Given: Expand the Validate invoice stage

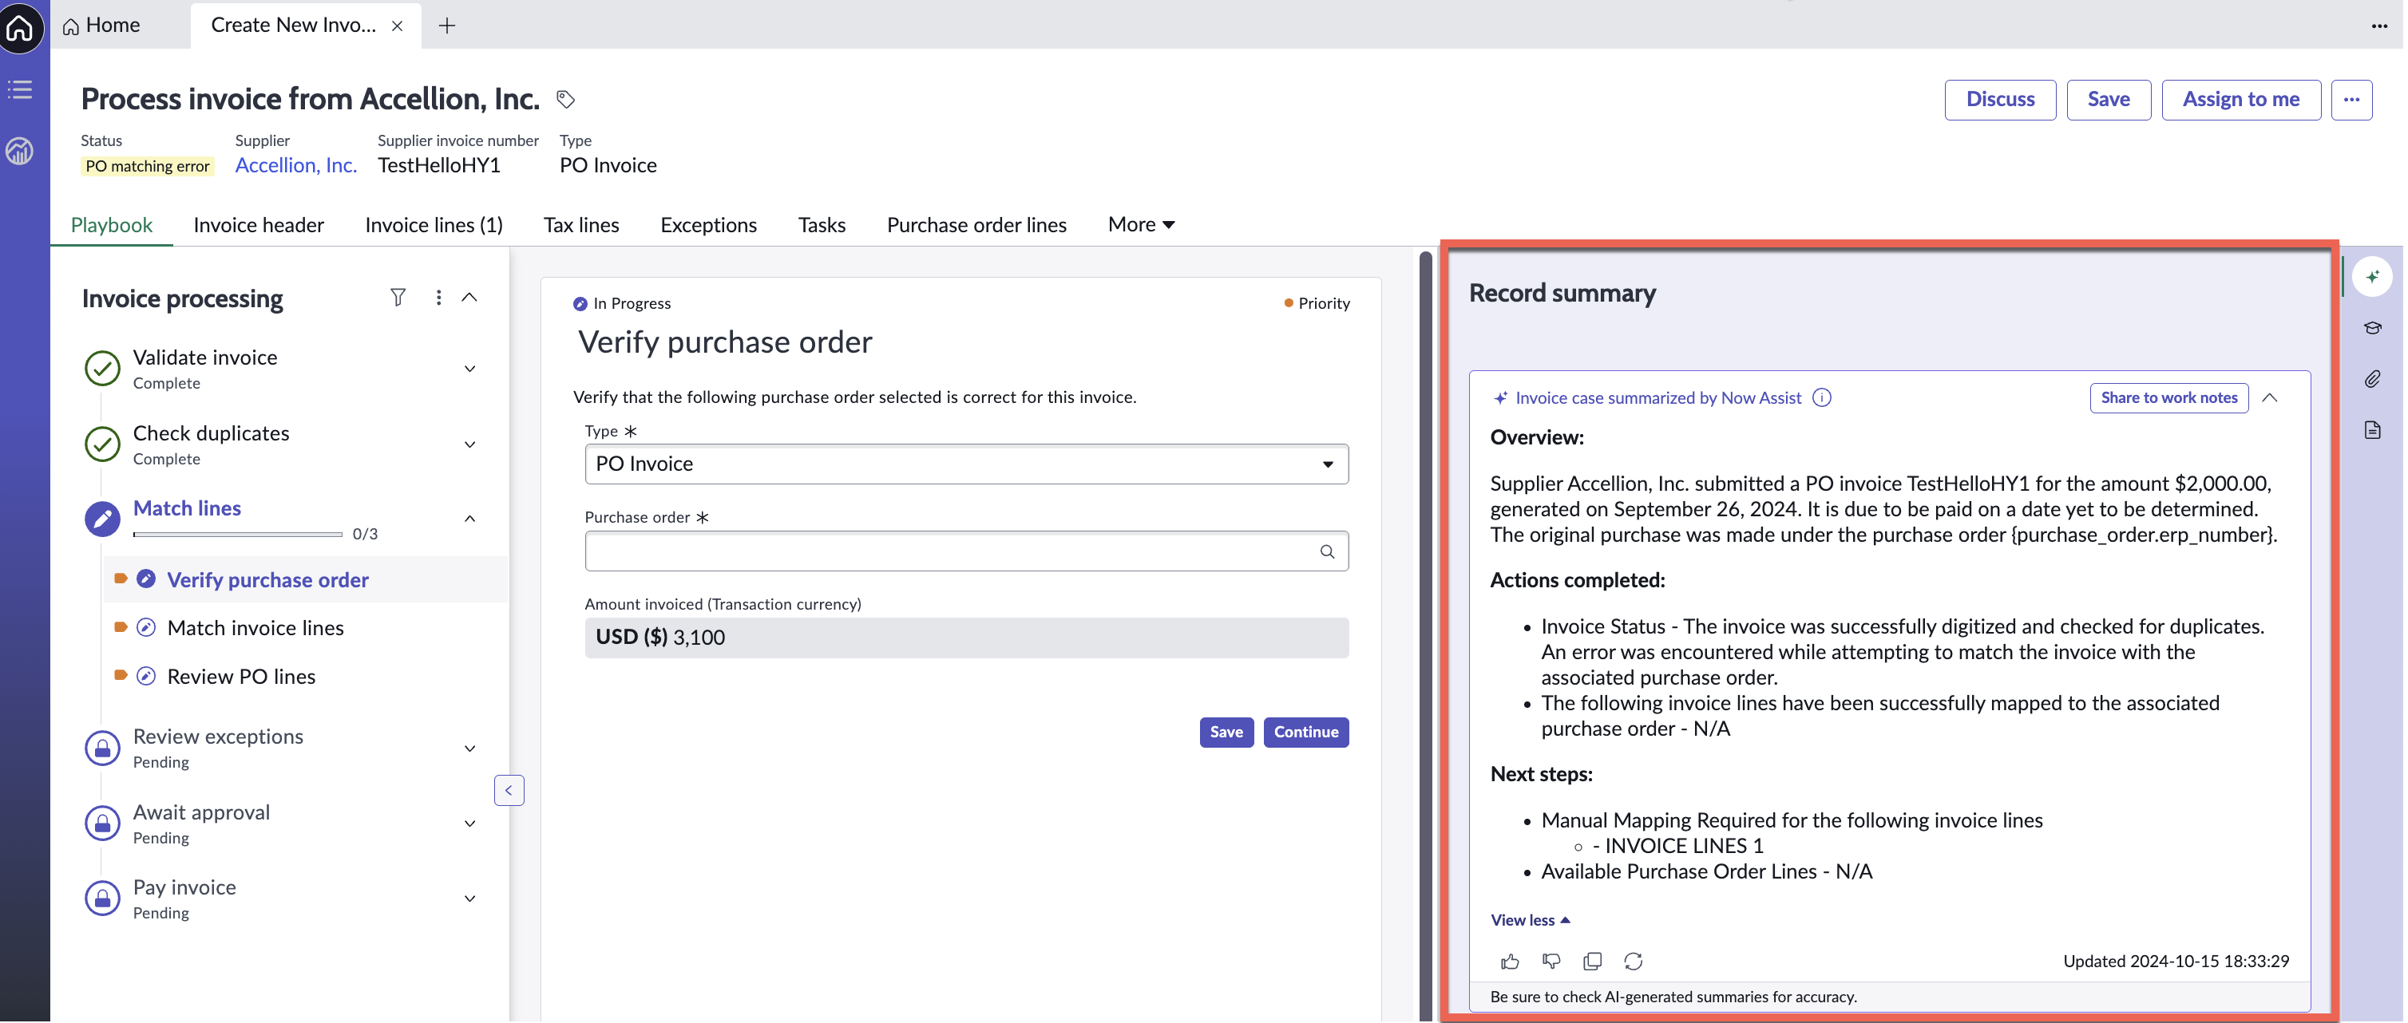Looking at the screenshot, I should tap(470, 369).
